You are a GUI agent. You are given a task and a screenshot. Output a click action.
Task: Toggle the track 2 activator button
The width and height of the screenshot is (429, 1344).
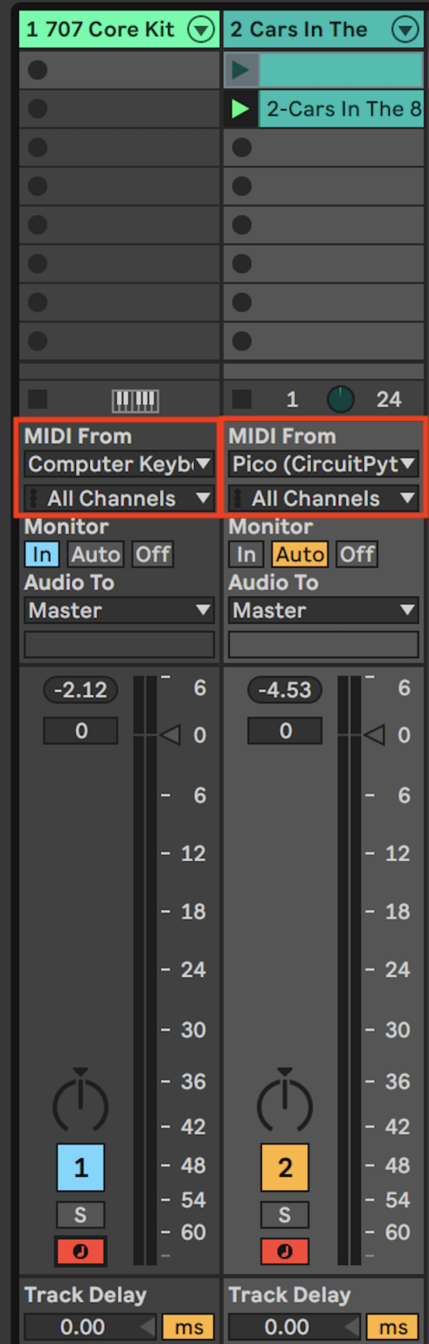285,1167
